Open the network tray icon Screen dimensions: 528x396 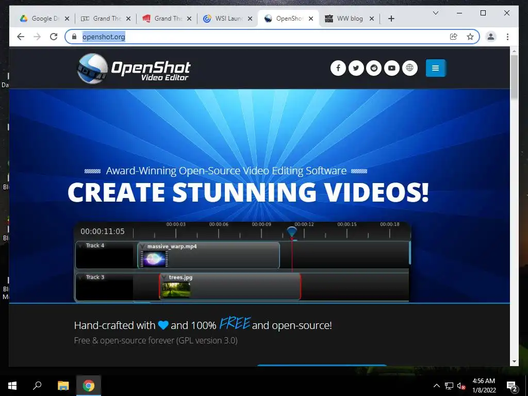coord(449,386)
